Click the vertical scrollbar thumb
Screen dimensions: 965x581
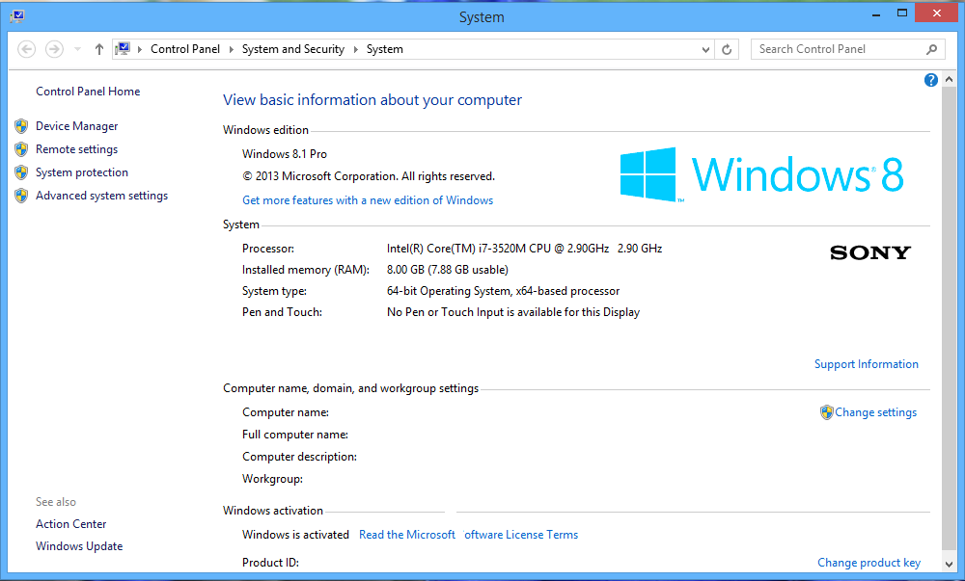click(x=949, y=319)
